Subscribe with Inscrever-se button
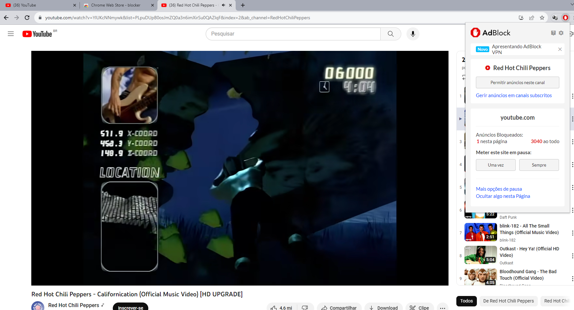The height and width of the screenshot is (310, 574). [x=130, y=307]
